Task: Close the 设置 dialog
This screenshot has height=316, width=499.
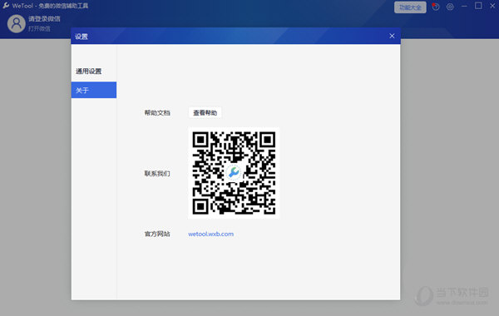Action: tap(392, 36)
